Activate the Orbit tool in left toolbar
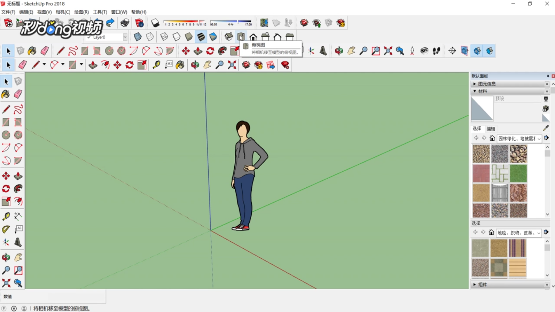The image size is (555, 312). pos(6,257)
